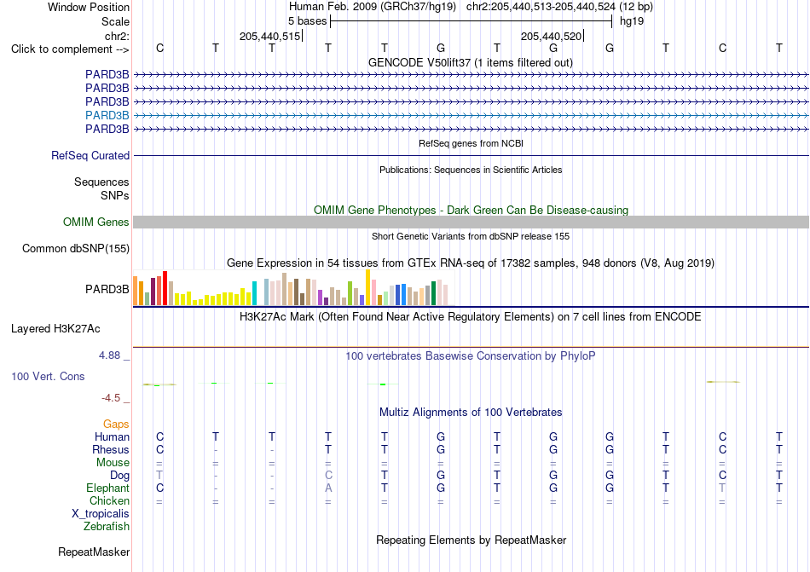This screenshot has width=810, height=572.
Task: Open Short Genetic Variants from dbSNP title
Action: coord(471,236)
